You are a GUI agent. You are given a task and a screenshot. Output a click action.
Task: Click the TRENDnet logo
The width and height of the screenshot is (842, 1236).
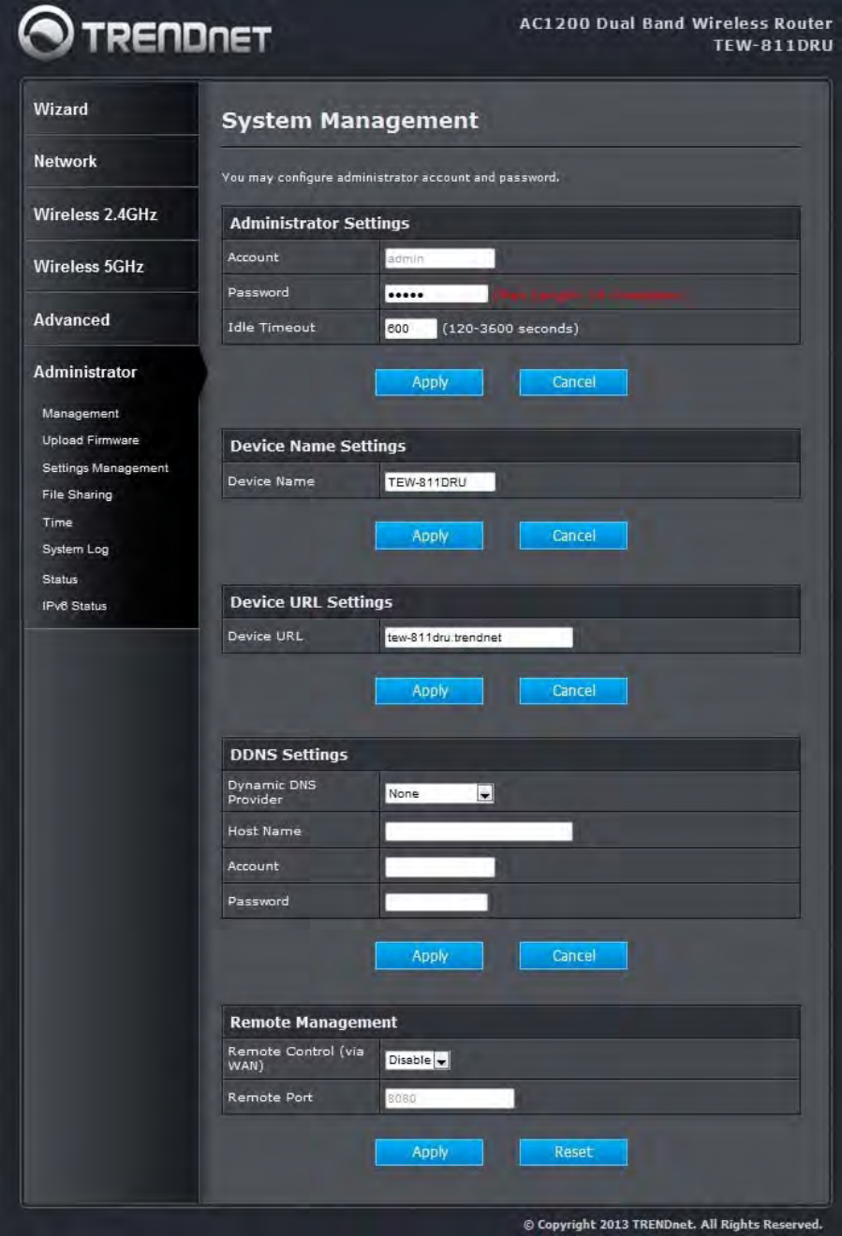pos(145,35)
